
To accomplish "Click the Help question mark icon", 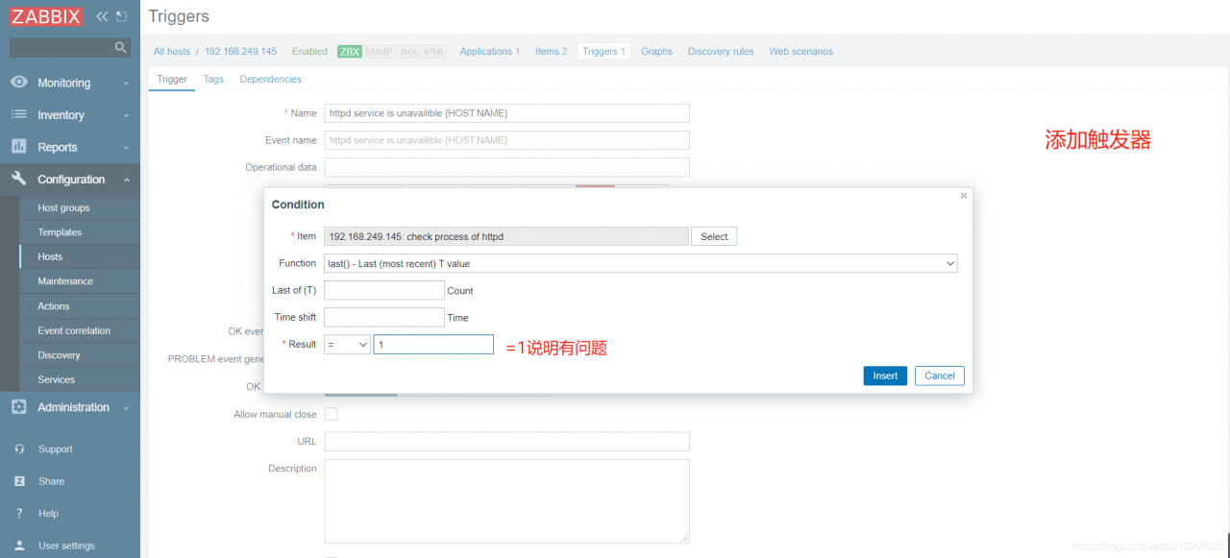I will point(19,514).
